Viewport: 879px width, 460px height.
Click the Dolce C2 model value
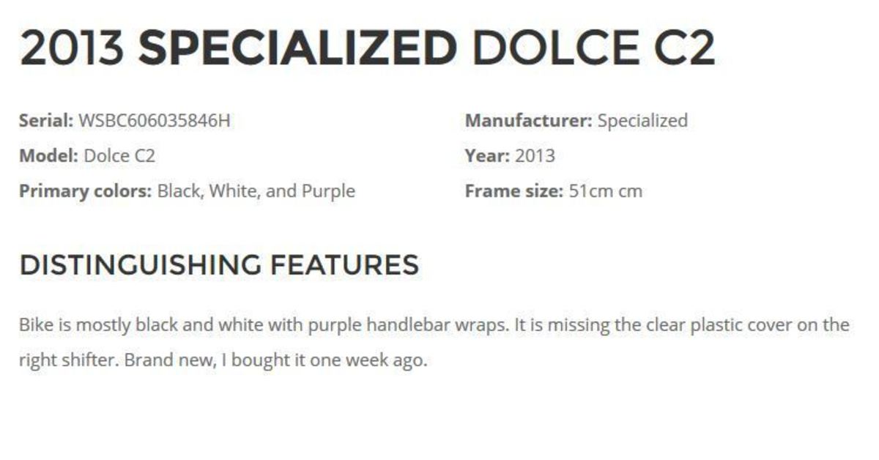(x=119, y=155)
